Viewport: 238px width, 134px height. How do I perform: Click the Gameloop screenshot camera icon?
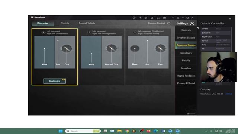(x=164, y=17)
